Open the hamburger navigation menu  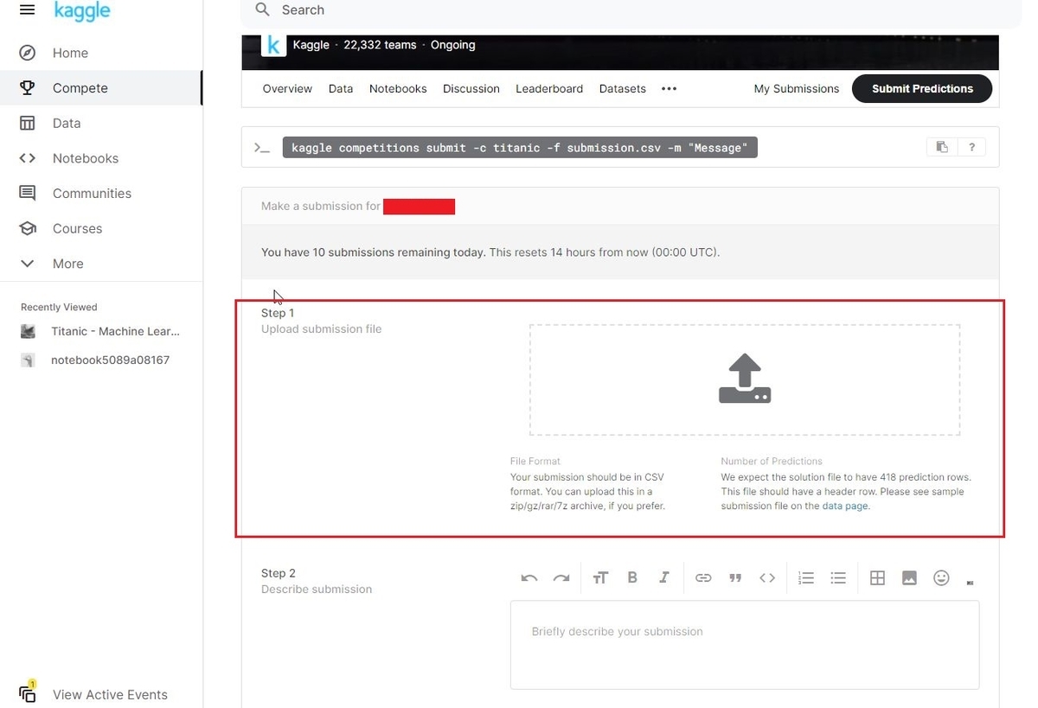[x=28, y=10]
